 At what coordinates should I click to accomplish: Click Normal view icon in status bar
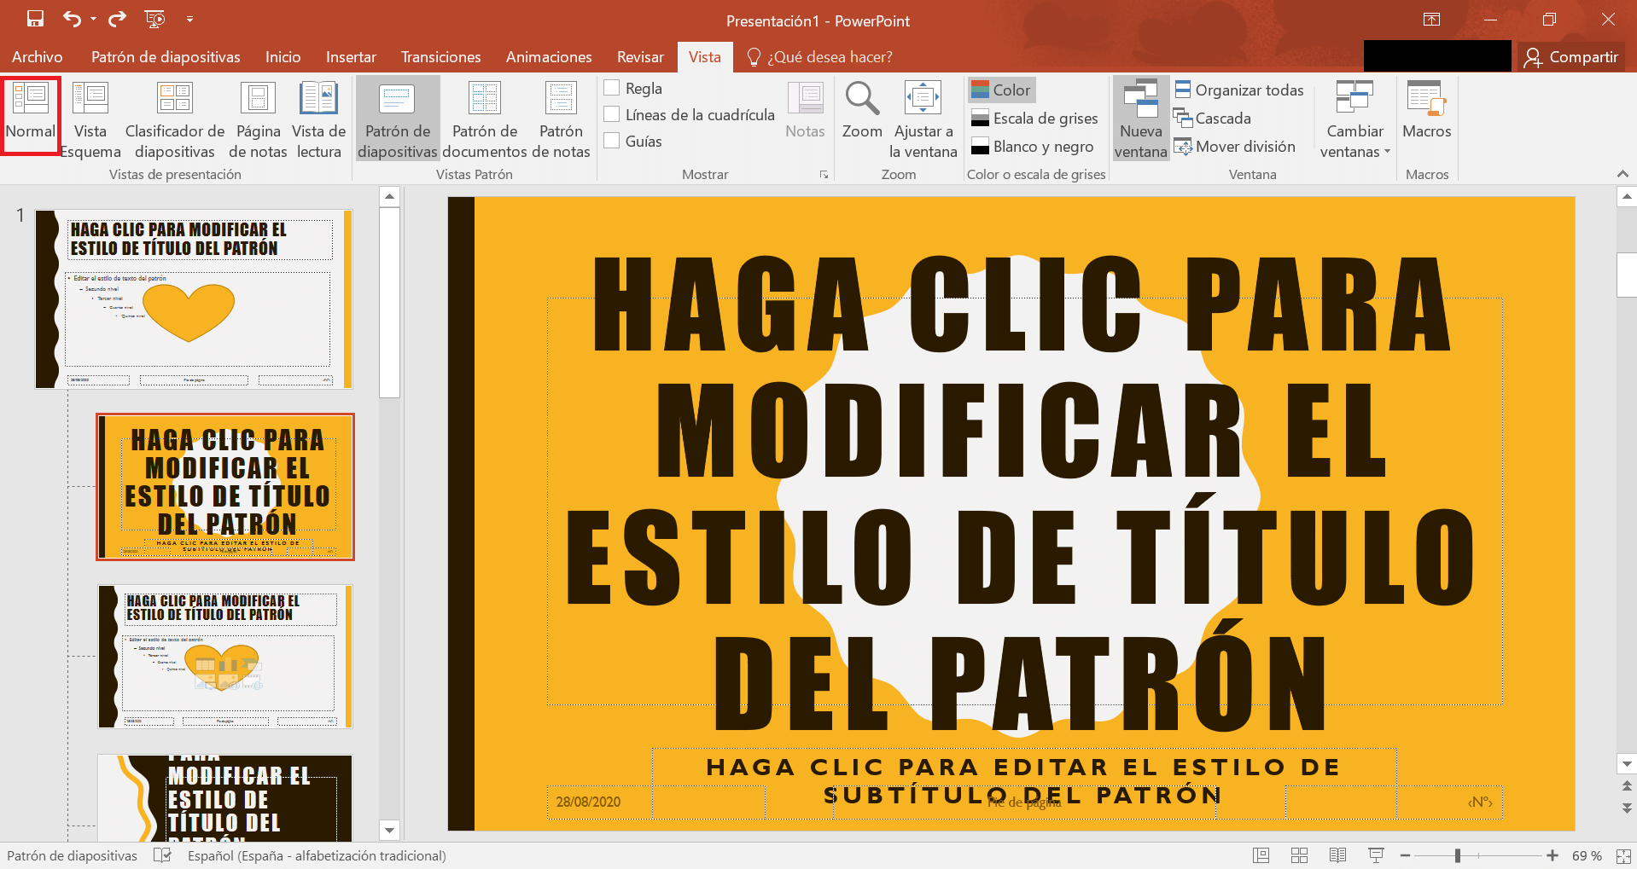click(1261, 855)
